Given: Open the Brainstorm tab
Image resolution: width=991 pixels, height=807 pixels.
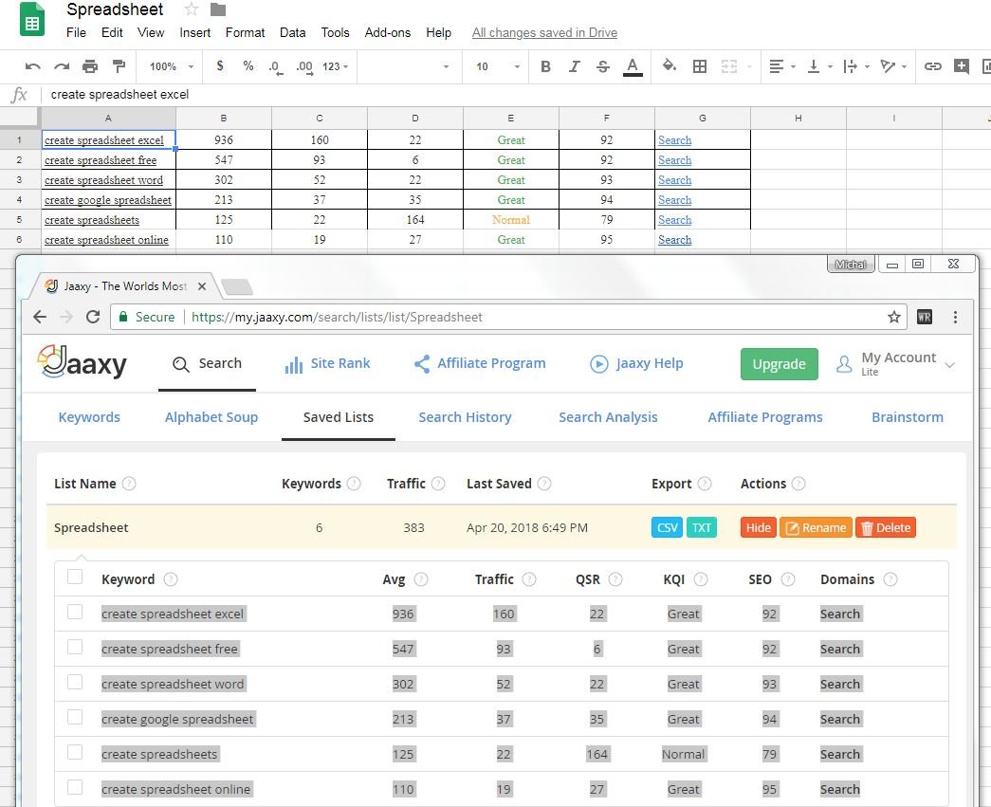Looking at the screenshot, I should 907,417.
